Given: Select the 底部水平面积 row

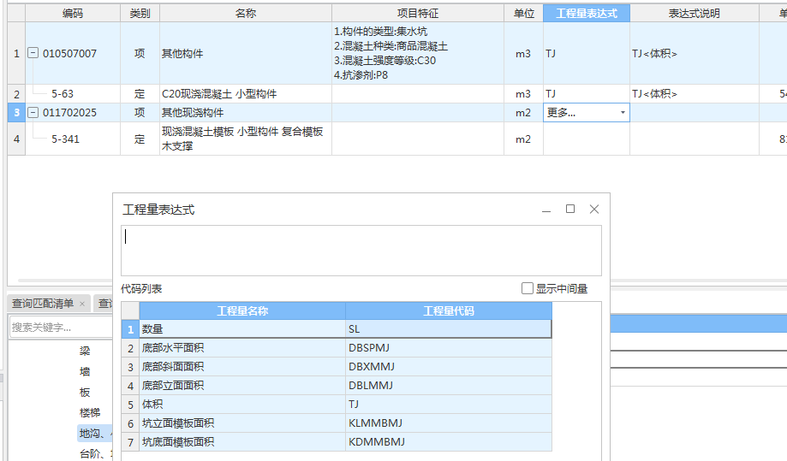Looking at the screenshot, I should [x=337, y=348].
